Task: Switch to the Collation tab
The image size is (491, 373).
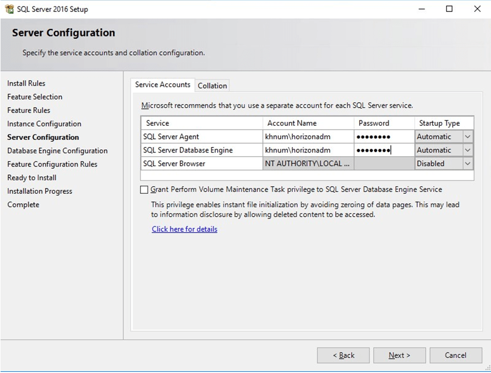Action: 212,85
